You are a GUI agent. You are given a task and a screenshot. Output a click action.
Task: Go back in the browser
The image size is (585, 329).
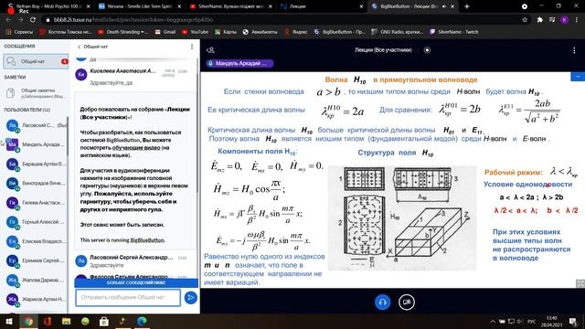click(8, 20)
